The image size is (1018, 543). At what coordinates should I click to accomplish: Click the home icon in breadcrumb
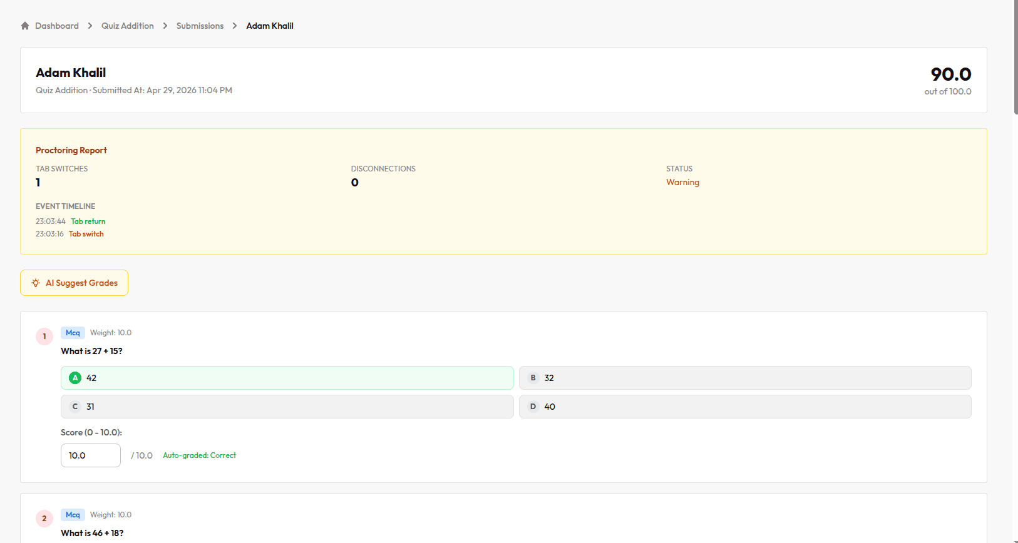pyautogui.click(x=25, y=26)
